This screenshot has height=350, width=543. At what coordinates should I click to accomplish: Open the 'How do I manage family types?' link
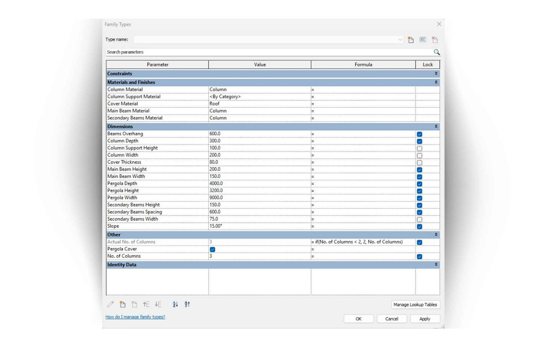[x=135, y=317]
